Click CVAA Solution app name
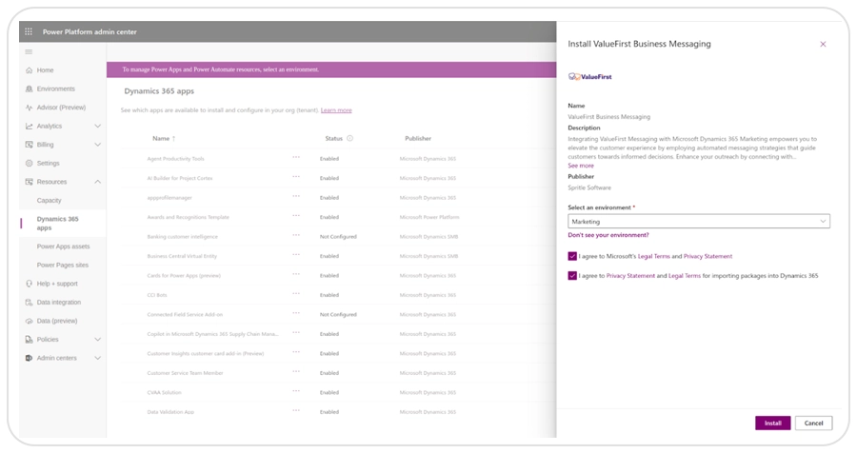857x453 pixels. (164, 393)
